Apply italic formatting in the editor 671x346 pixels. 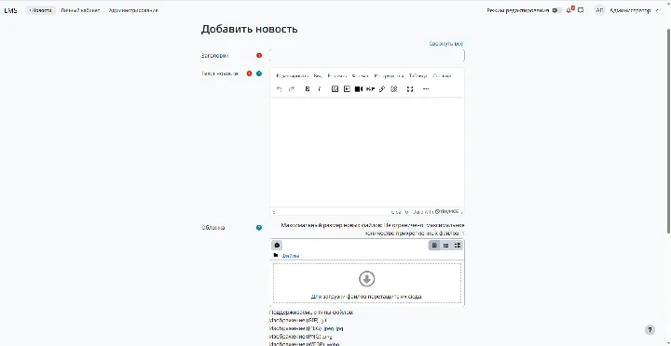320,89
